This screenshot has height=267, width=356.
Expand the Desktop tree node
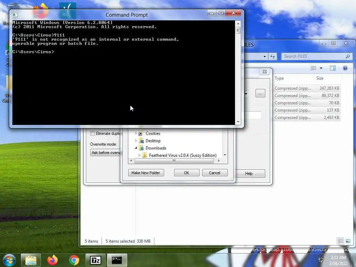(136, 141)
